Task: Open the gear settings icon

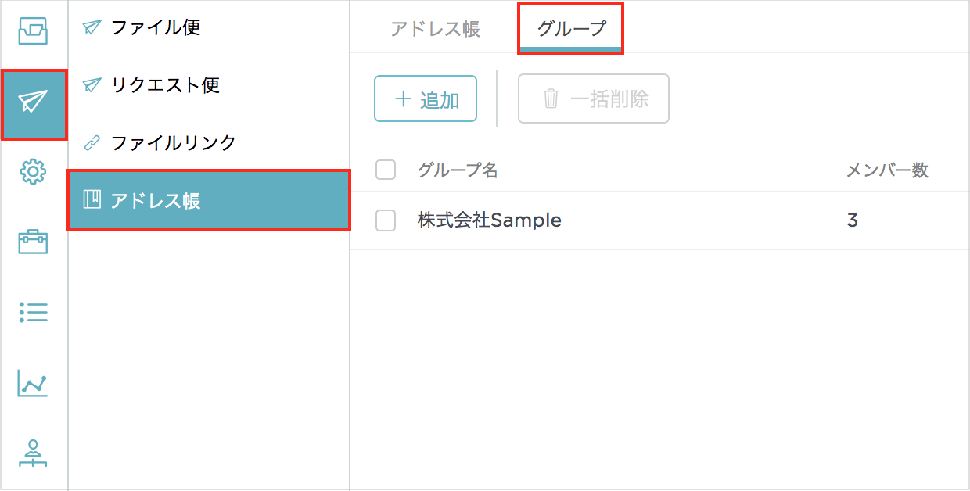Action: [33, 172]
